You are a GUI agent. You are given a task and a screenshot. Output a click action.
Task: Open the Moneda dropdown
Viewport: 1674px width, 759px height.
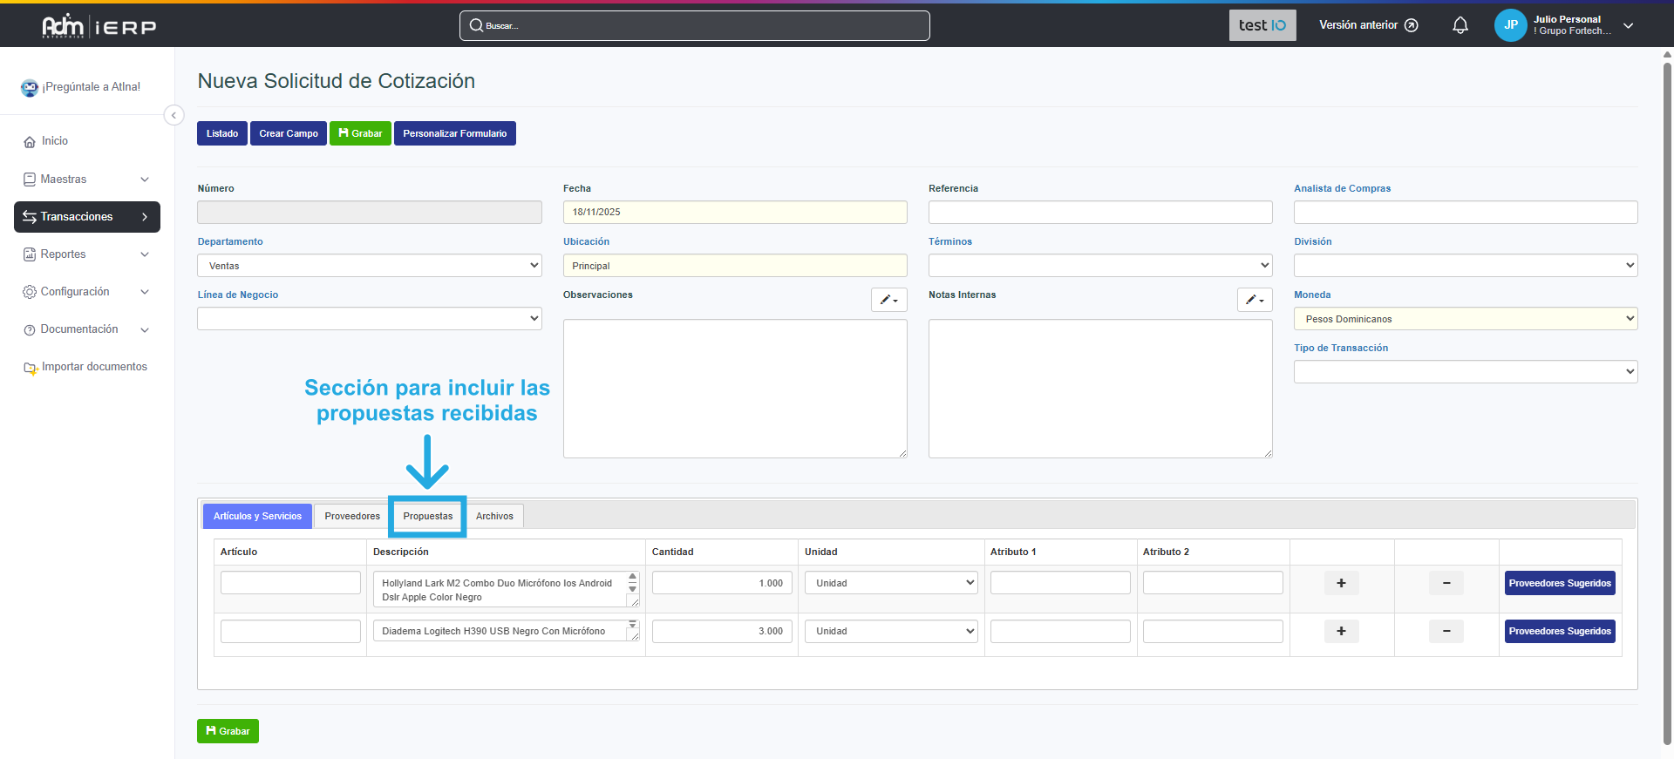coord(1465,319)
